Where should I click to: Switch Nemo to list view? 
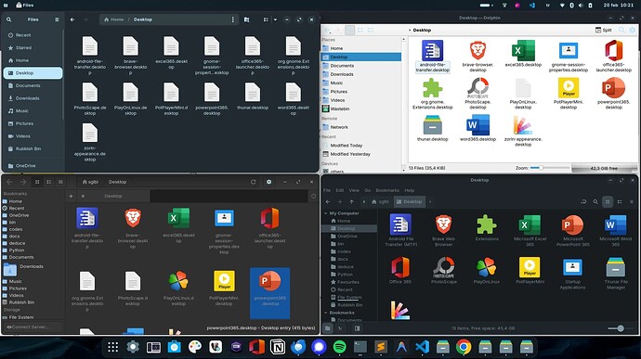[620, 201]
